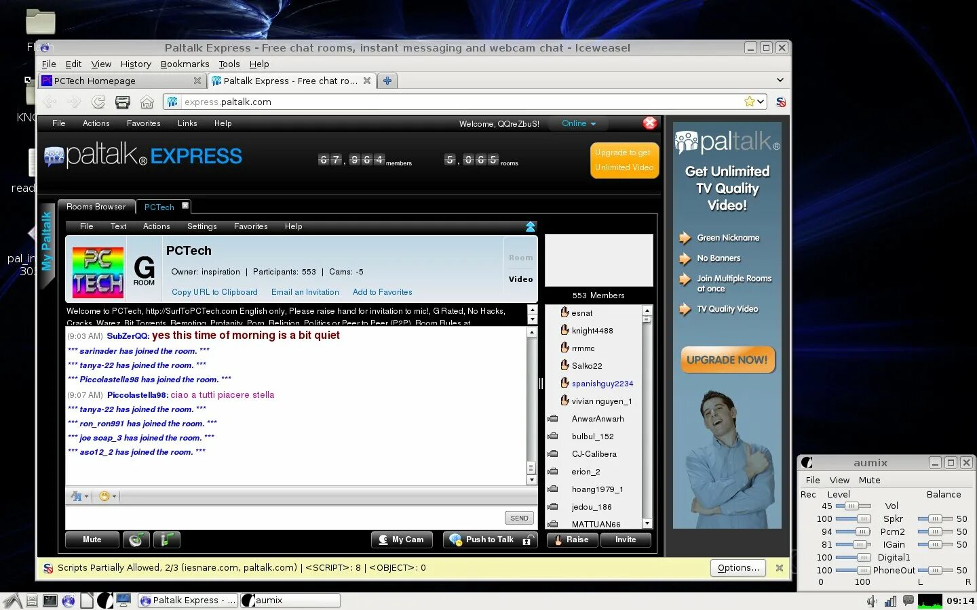Toggle the Mute button in chat room
Image resolution: width=977 pixels, height=610 pixels.
[92, 540]
